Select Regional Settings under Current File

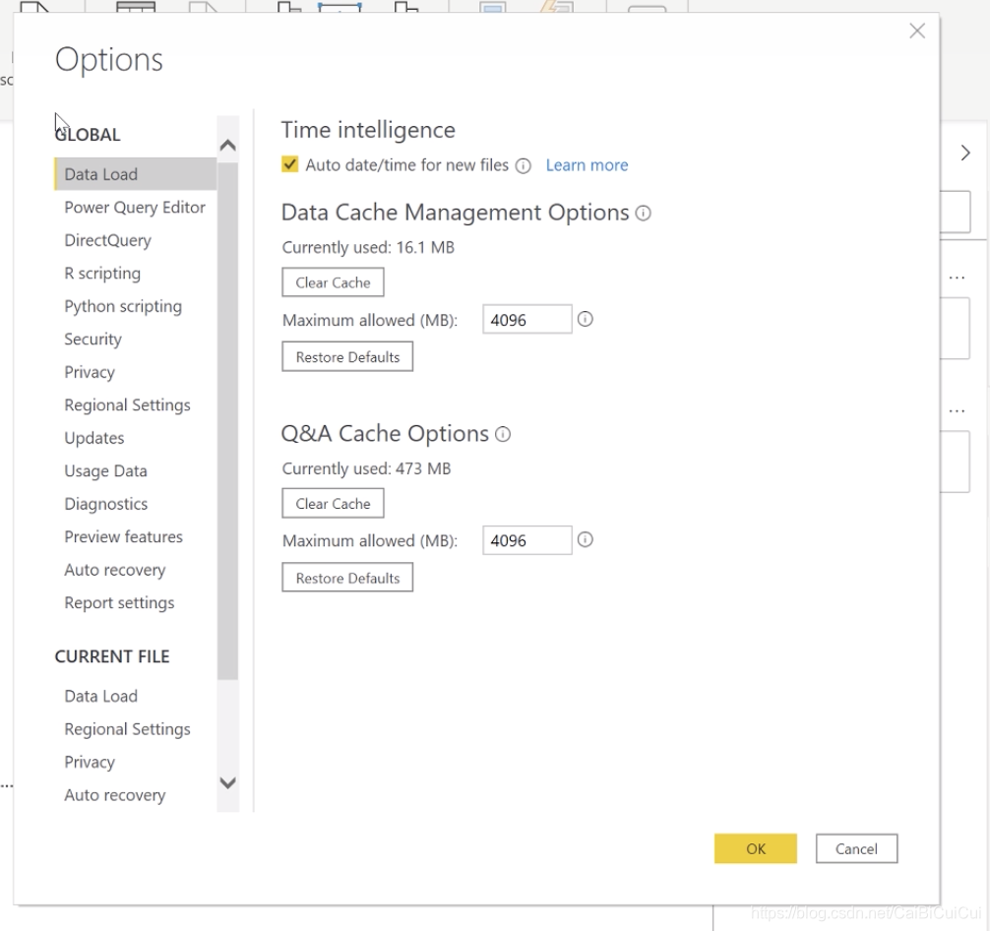[128, 729]
